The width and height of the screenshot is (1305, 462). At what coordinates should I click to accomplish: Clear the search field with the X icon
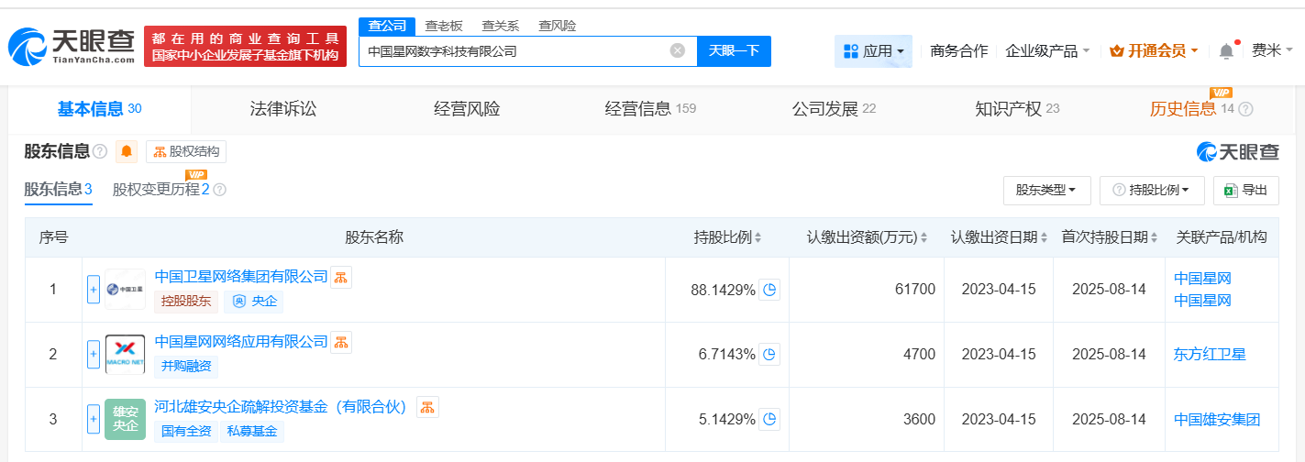pos(678,50)
